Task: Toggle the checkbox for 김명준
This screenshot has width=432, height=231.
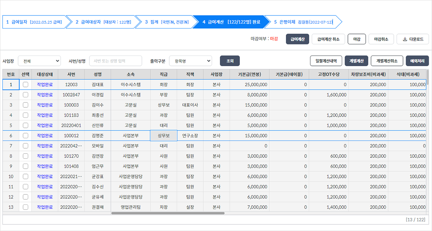Action: (x=25, y=136)
